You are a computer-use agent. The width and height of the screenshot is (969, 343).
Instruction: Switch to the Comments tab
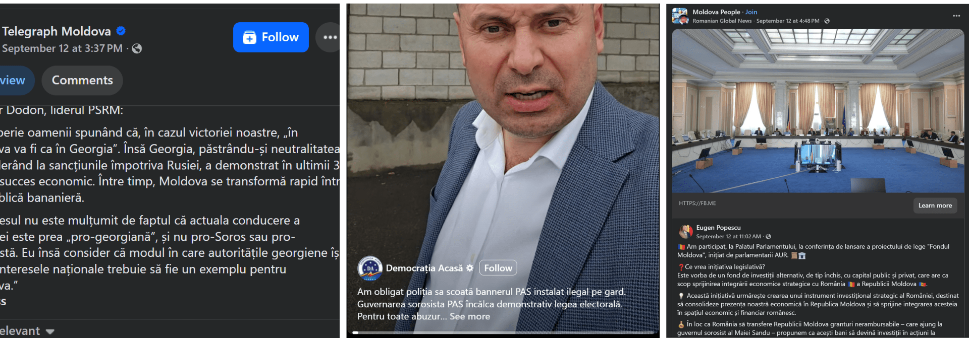(82, 81)
